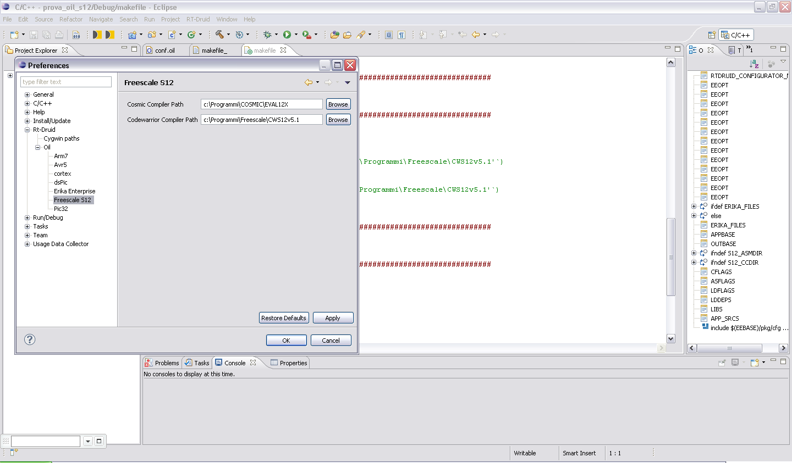792x463 pixels.
Task: Show hidden views chevron in Outline
Action: tap(749, 49)
